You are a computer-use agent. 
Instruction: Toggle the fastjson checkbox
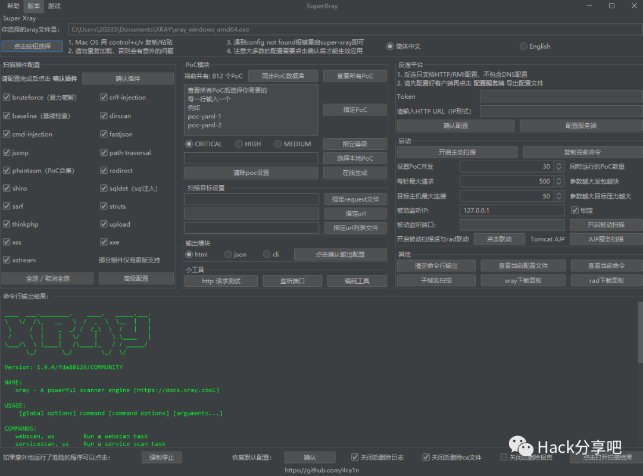(104, 134)
